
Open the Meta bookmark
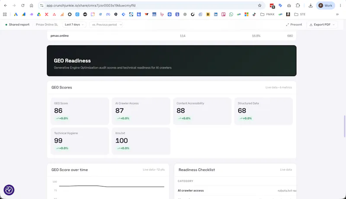coord(108,14)
